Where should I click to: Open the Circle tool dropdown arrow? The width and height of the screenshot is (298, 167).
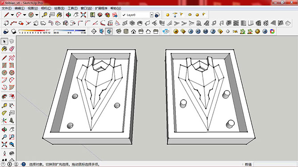click(x=37, y=15)
